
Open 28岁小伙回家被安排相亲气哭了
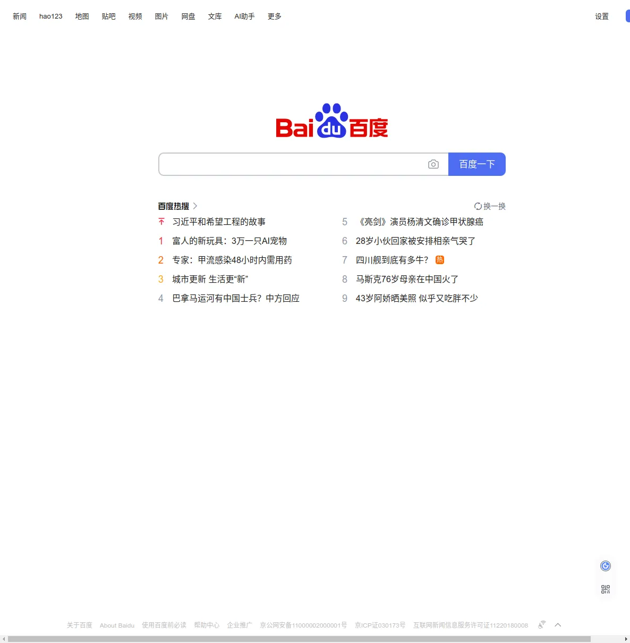click(415, 241)
